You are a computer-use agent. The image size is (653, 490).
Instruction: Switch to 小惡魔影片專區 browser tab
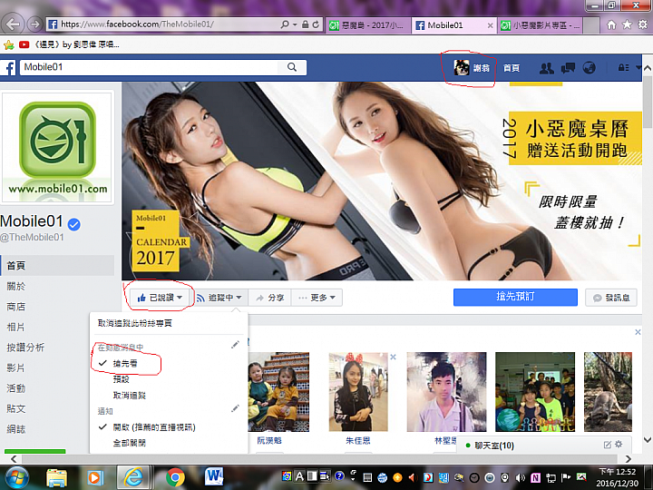point(541,25)
